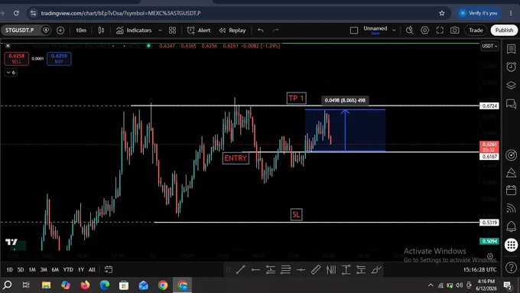Open quick search magnifier in top toolbar
Screen dimensions: 520x293
coord(410,30)
